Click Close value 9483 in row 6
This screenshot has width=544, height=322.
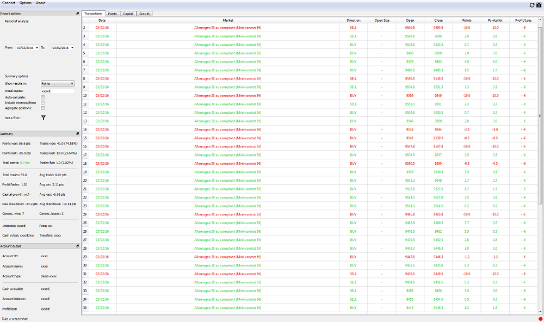pos(438,62)
